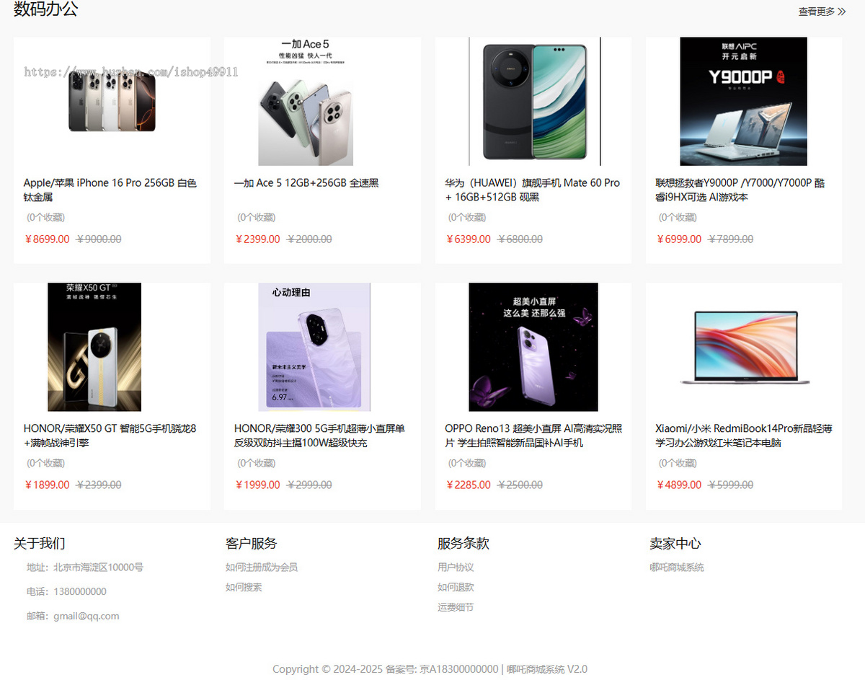Open the 如何搜索 help link
Image resolution: width=865 pixels, height=680 pixels.
tap(244, 588)
